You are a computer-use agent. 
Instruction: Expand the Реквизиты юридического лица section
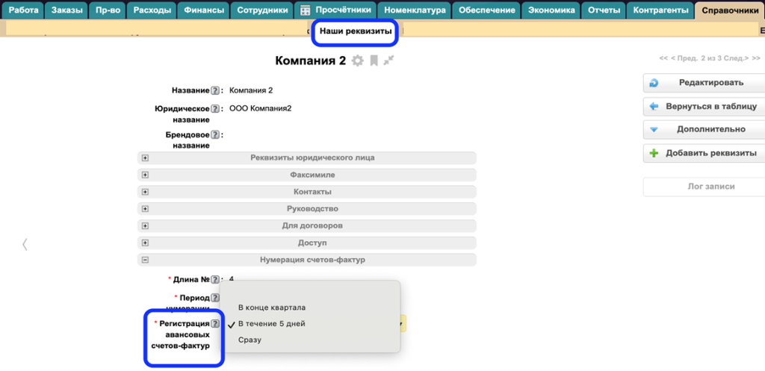click(146, 158)
